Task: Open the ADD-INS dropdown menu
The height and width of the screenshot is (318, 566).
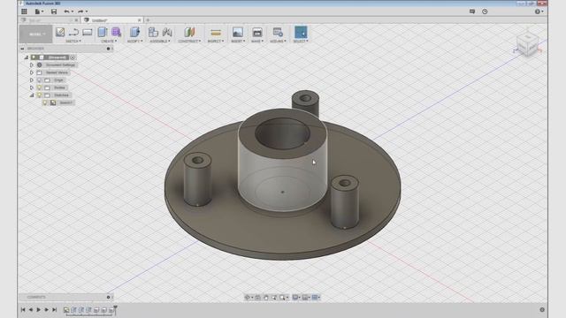Action: [x=278, y=42]
